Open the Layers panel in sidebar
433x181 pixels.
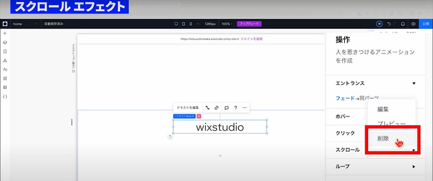[5, 42]
